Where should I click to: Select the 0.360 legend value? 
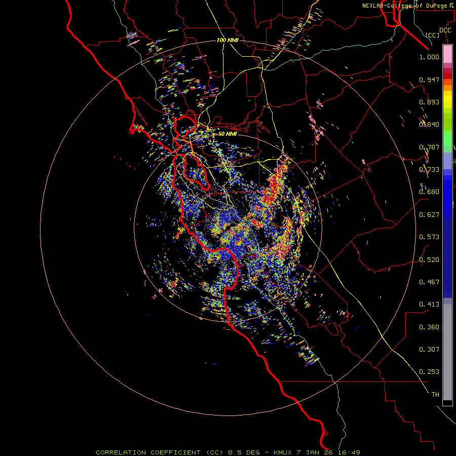pos(429,327)
